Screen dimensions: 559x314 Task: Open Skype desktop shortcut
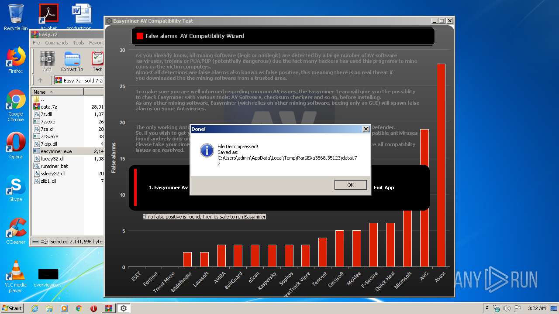(x=16, y=188)
